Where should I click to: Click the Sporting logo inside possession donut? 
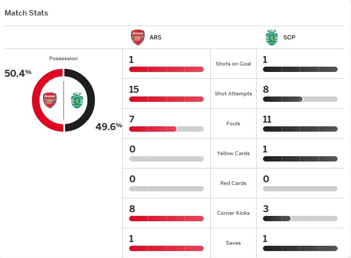(77, 100)
